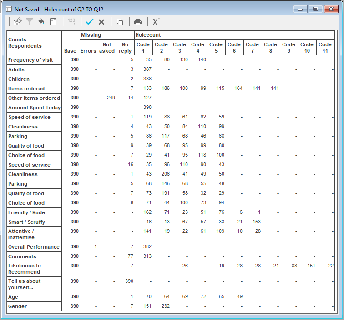Click the filter funnel icon
The image size is (344, 320).
click(30, 21)
